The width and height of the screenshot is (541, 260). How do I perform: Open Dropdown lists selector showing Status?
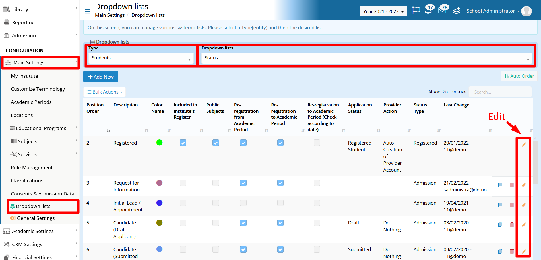click(367, 58)
